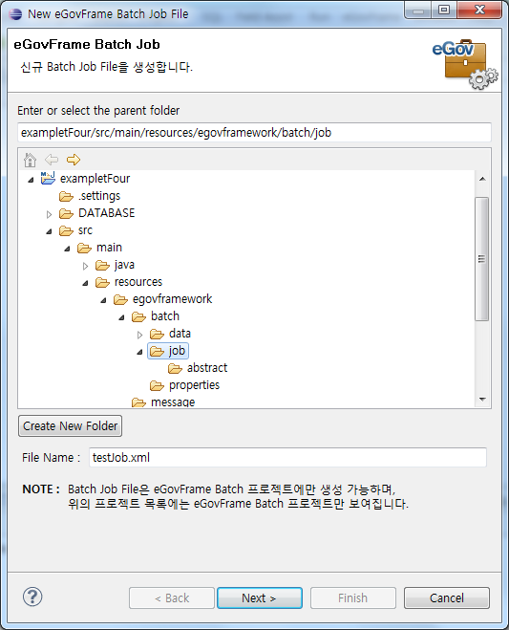
Task: Expand the data folder node
Action: pyautogui.click(x=139, y=335)
